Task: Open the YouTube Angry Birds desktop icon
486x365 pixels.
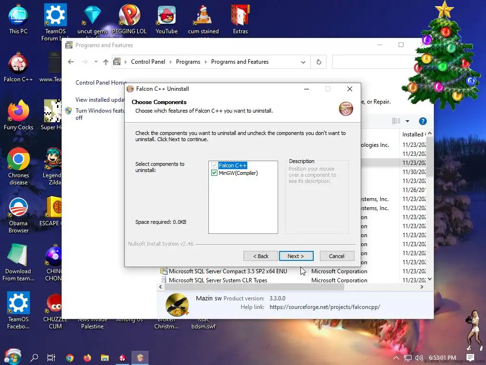Action: click(x=167, y=19)
